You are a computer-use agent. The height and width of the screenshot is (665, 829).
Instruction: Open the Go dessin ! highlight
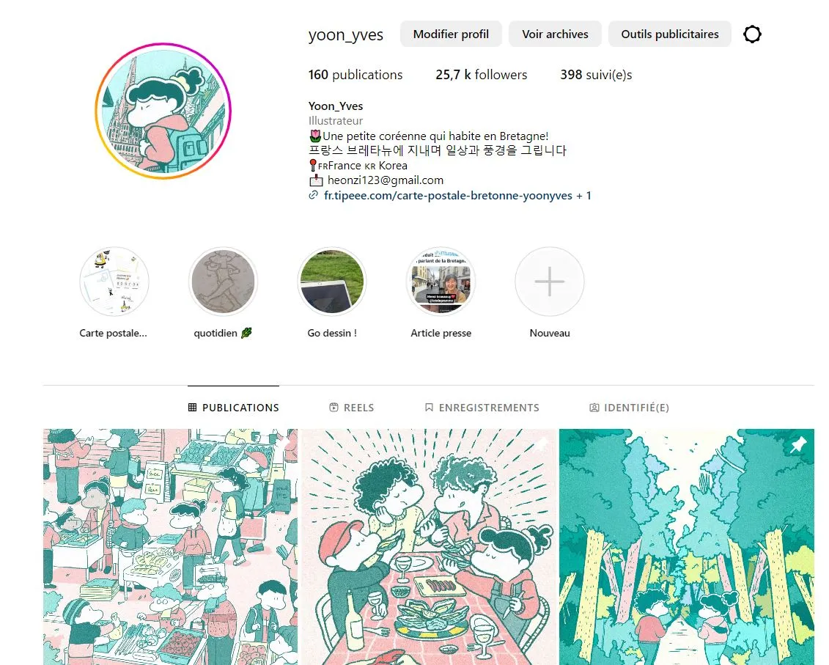(332, 282)
